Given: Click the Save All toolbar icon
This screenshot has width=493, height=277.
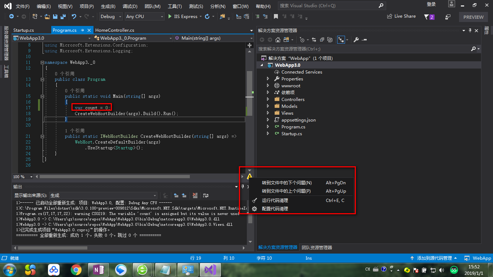Looking at the screenshot, I should pos(64,17).
